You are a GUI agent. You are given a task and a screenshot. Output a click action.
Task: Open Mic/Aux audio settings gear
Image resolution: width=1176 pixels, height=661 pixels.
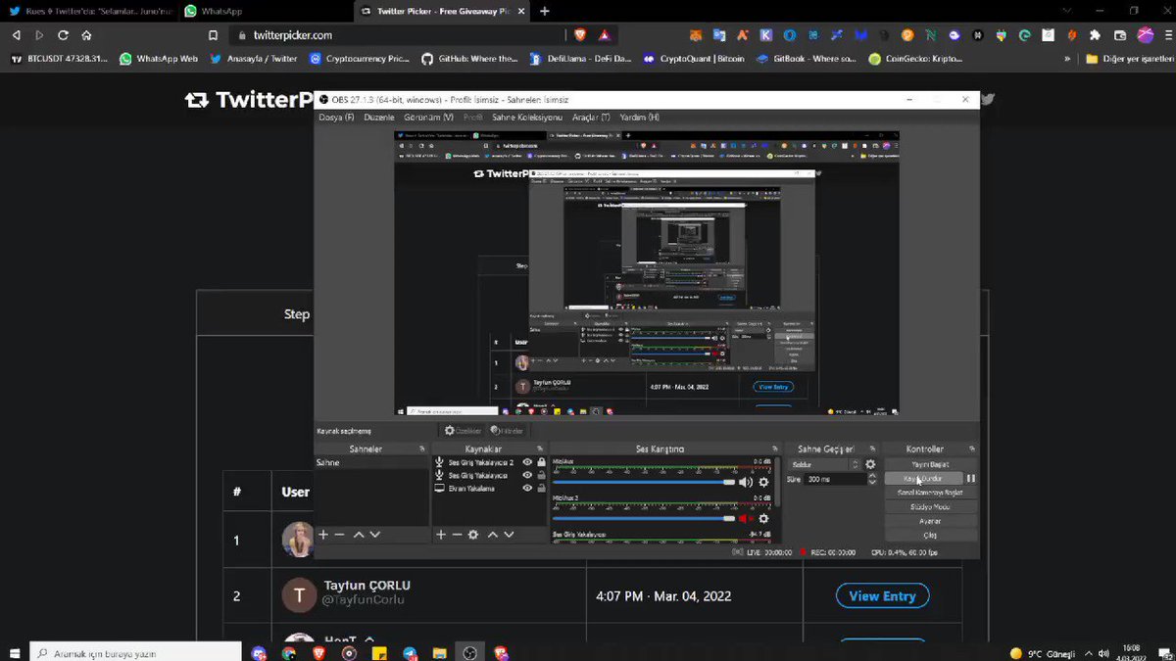tap(763, 482)
